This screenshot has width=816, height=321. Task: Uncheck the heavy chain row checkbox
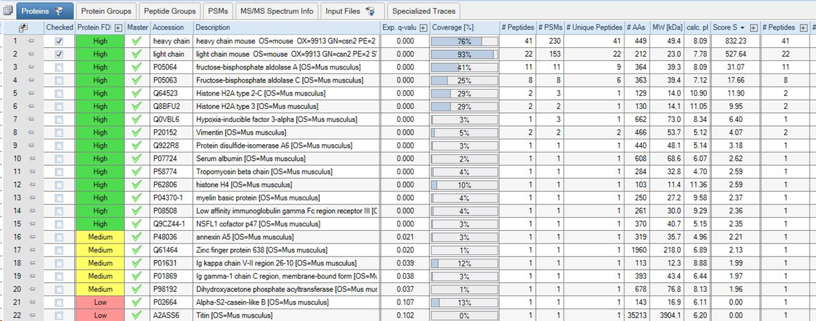pos(60,41)
